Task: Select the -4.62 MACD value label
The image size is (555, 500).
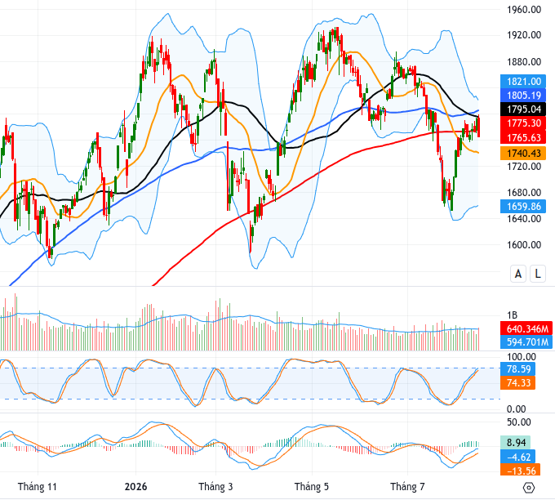Action: pyautogui.click(x=517, y=457)
